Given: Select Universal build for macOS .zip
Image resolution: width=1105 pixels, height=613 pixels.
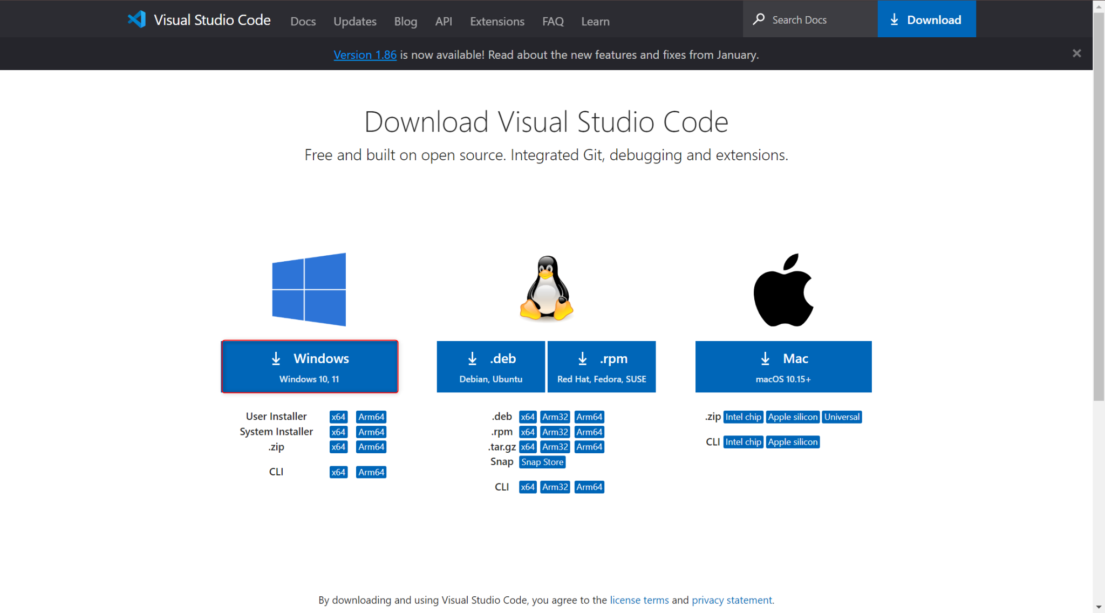Looking at the screenshot, I should (x=842, y=417).
